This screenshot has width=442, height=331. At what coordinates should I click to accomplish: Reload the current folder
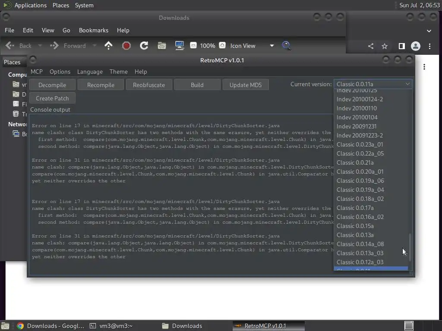click(x=144, y=46)
